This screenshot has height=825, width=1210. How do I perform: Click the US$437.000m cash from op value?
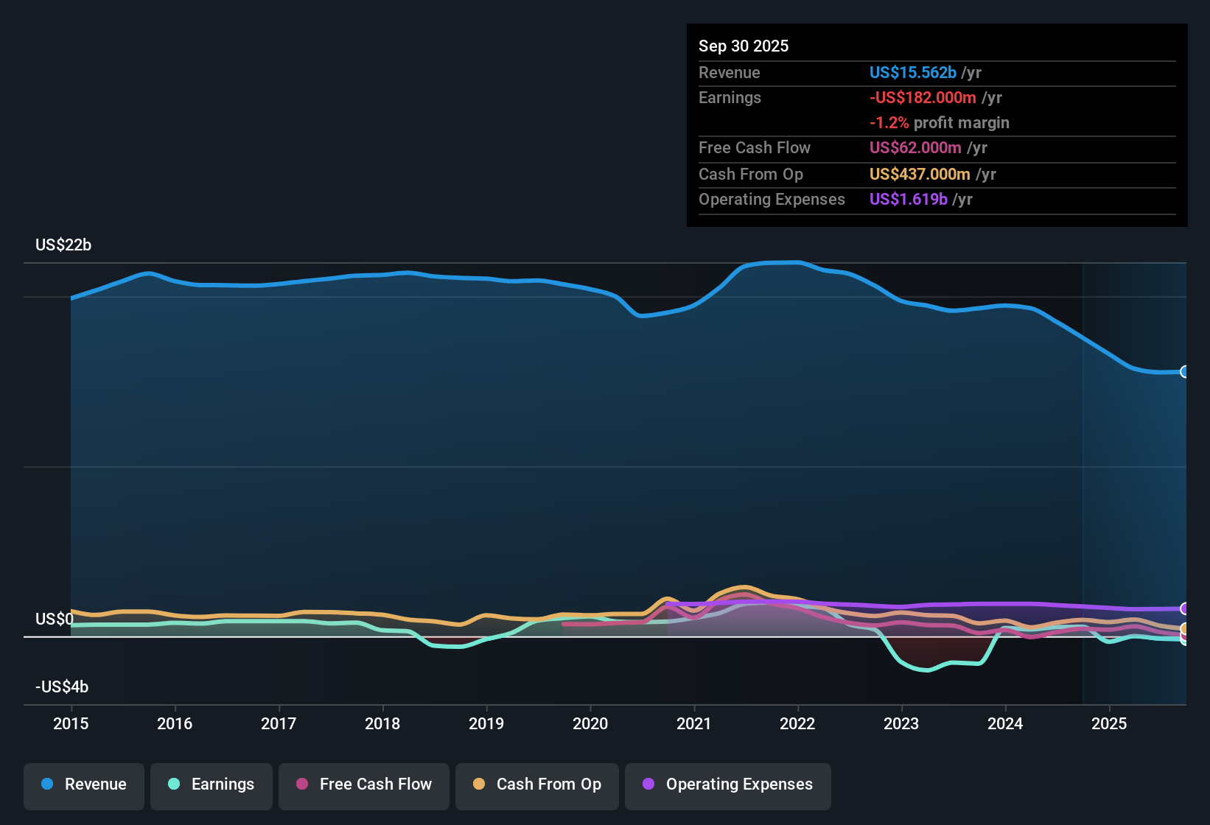920,175
